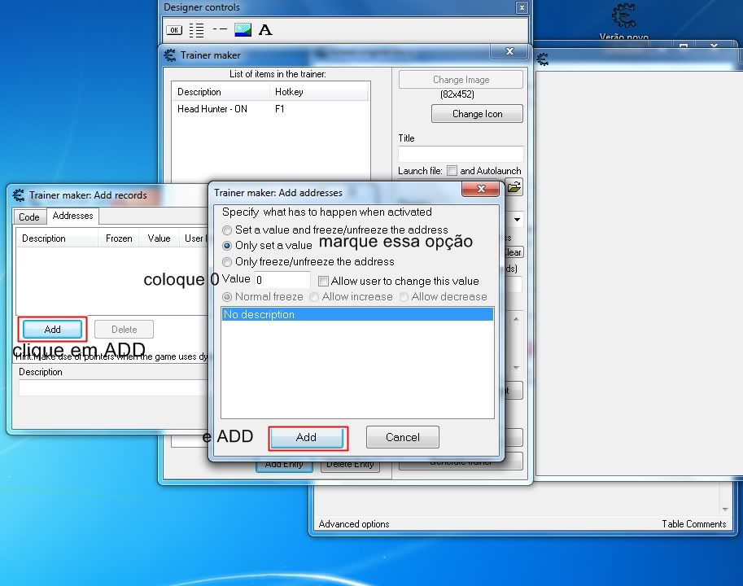The width and height of the screenshot is (743, 586).
Task: Select the image control icon
Action: tap(243, 30)
